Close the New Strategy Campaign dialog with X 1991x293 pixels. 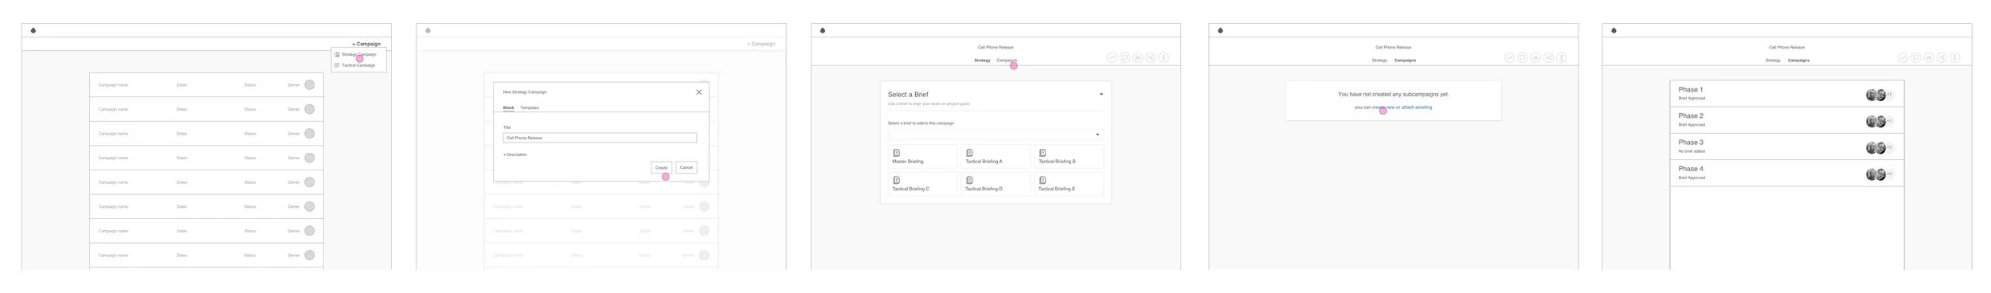pyautogui.click(x=699, y=92)
